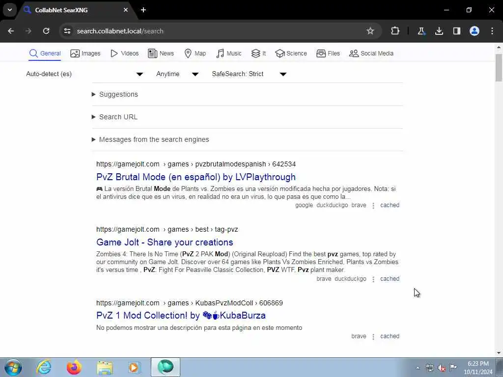Screen dimensions: 503x377
Task: Reload the current page
Action: coord(46,31)
